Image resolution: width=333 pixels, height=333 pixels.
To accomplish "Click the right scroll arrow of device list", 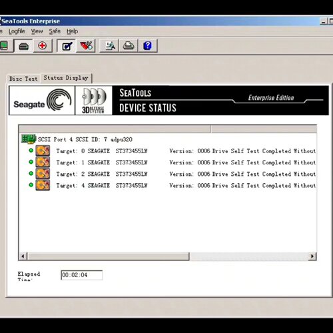I will [312, 256].
